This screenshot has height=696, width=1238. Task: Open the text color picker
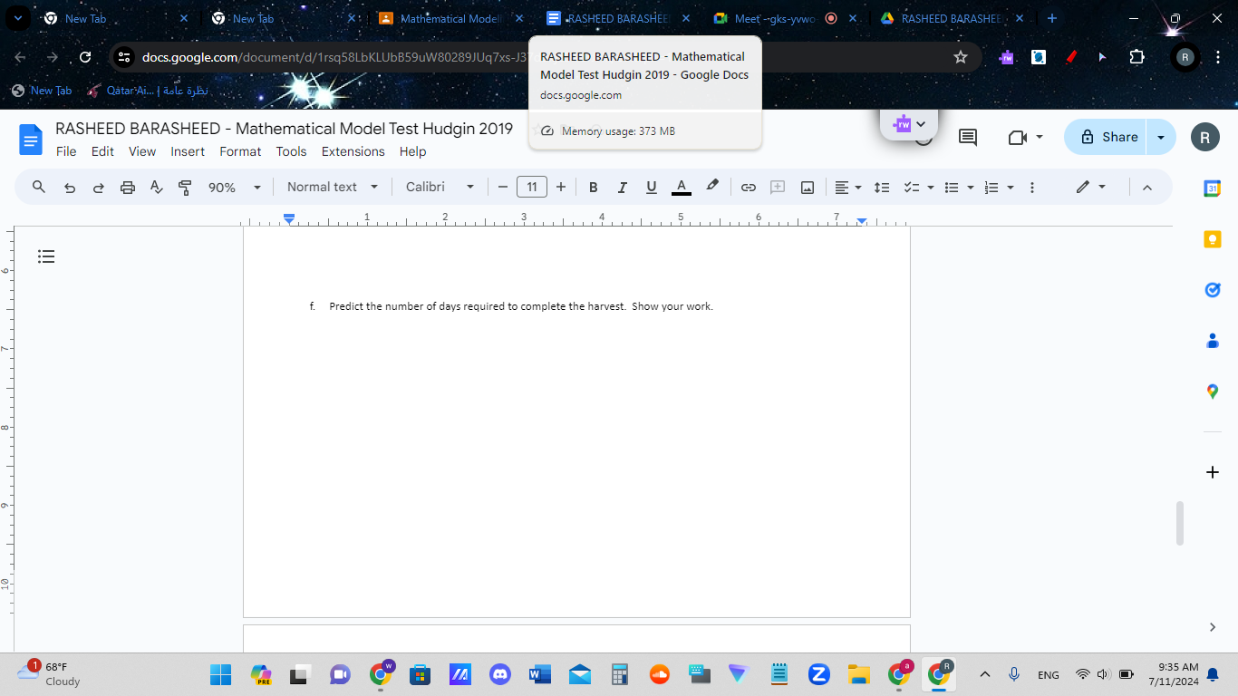[x=682, y=188]
